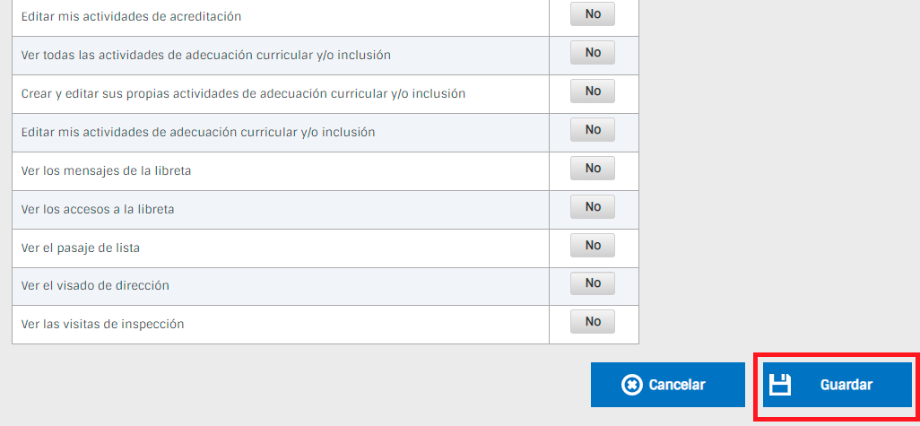Switch on 'Ver las visitas de inspección'

(x=593, y=322)
